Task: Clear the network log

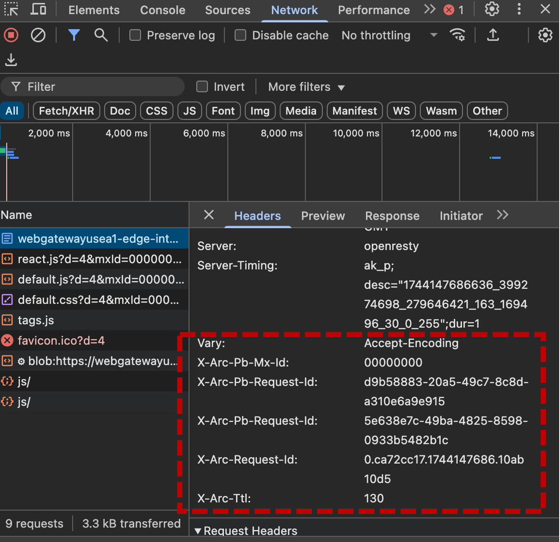Action: 38,35
